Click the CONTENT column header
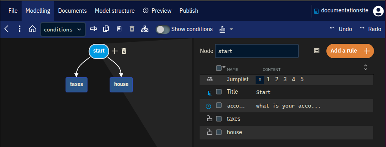The height and width of the screenshot is (147, 386). (x=271, y=70)
